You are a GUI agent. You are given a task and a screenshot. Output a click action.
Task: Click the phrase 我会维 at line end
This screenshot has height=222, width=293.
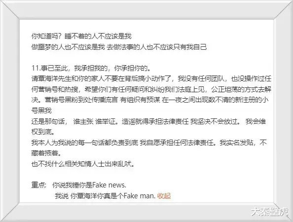(x=256, y=121)
